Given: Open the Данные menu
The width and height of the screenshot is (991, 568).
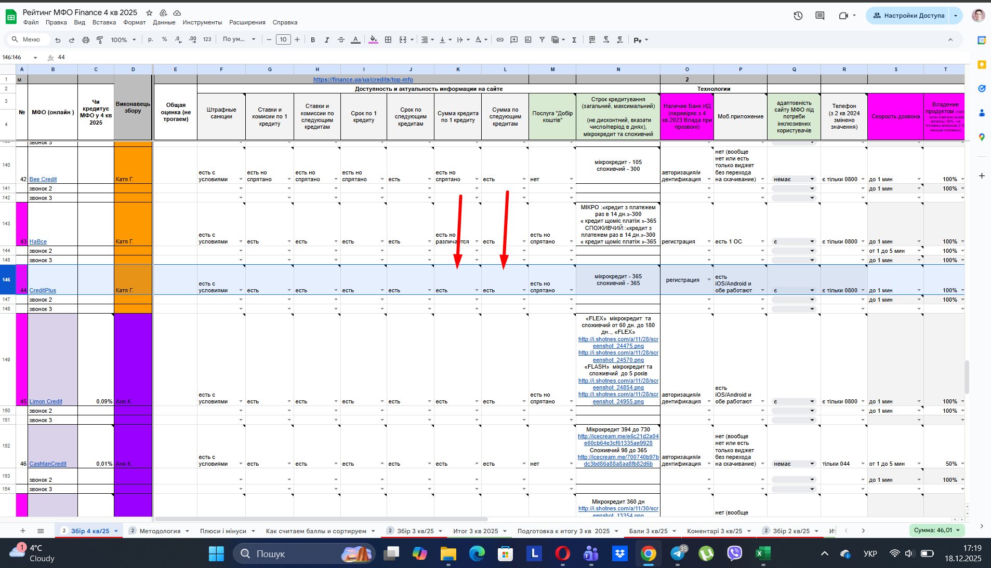Looking at the screenshot, I should tap(164, 22).
